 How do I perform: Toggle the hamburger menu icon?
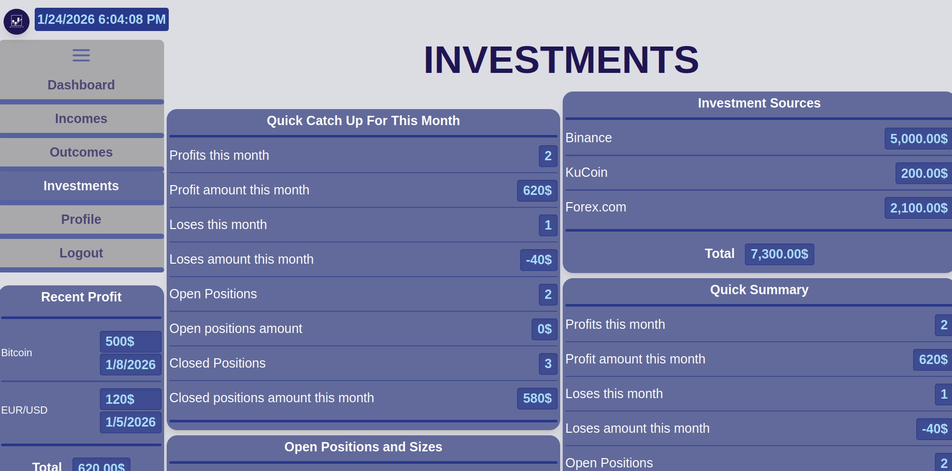coord(81,55)
